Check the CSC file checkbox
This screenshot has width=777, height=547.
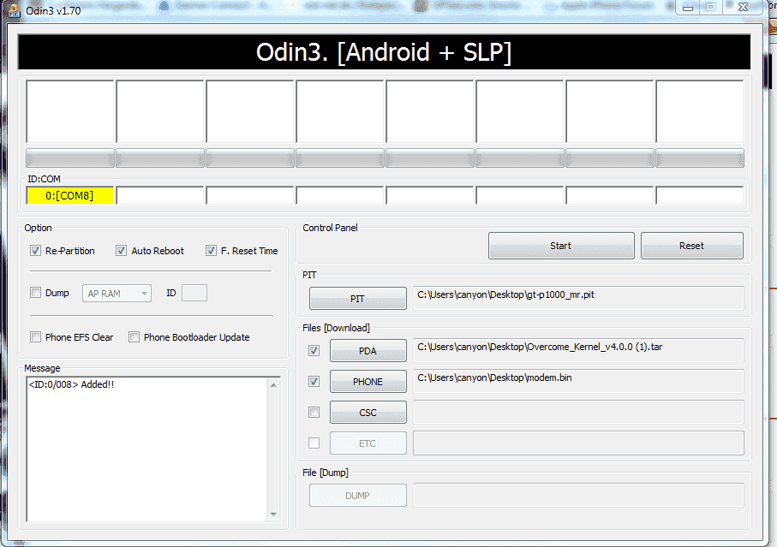[314, 412]
